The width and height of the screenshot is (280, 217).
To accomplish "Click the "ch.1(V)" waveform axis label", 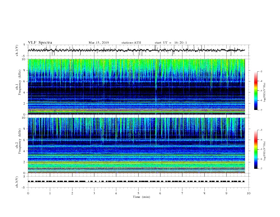I will 17,50.
